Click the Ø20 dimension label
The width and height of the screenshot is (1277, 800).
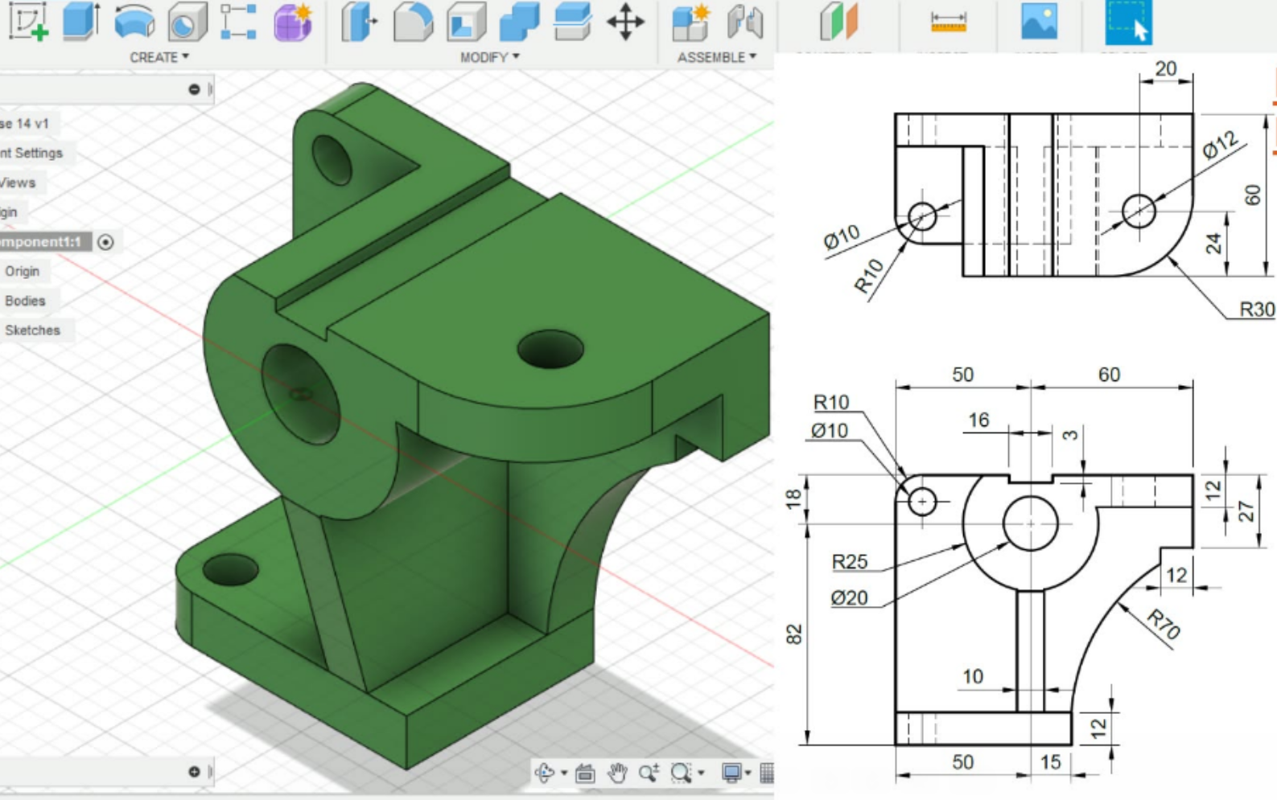pos(850,598)
